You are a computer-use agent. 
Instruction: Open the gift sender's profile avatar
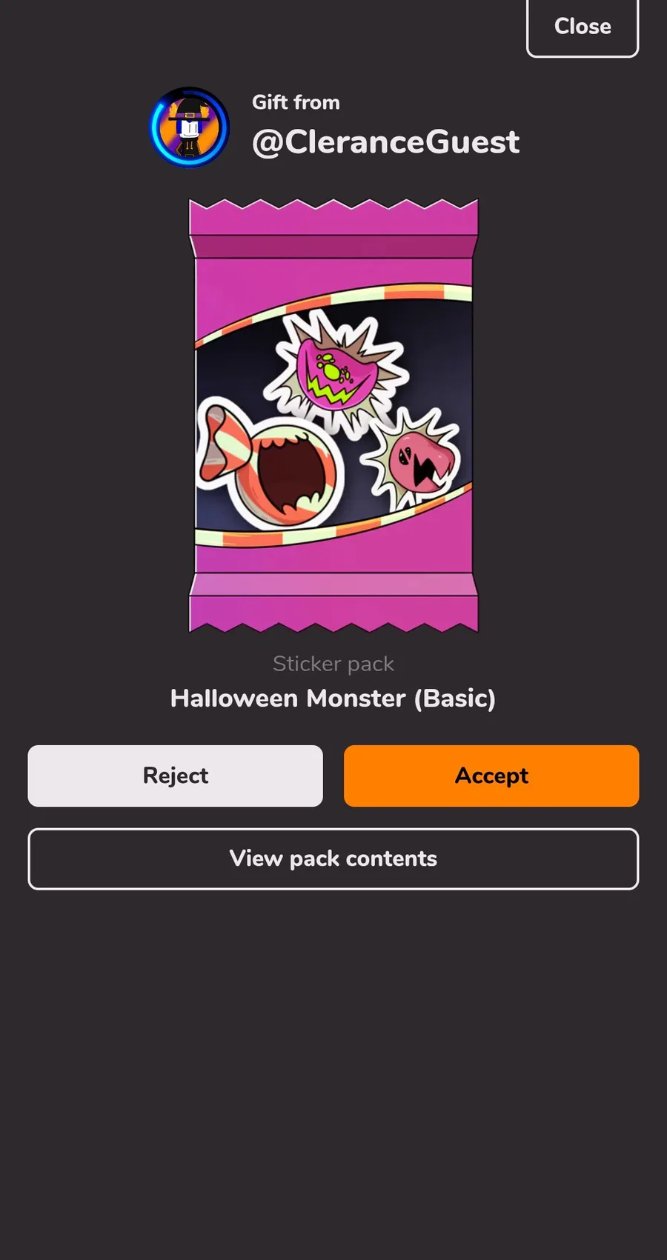(x=190, y=127)
